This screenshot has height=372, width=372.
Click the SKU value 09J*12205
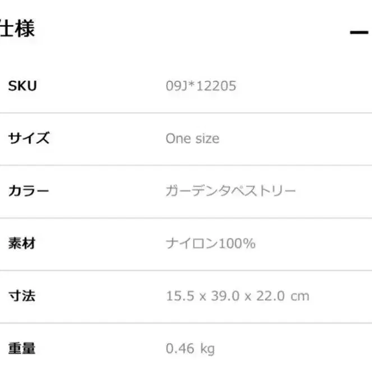pos(201,86)
